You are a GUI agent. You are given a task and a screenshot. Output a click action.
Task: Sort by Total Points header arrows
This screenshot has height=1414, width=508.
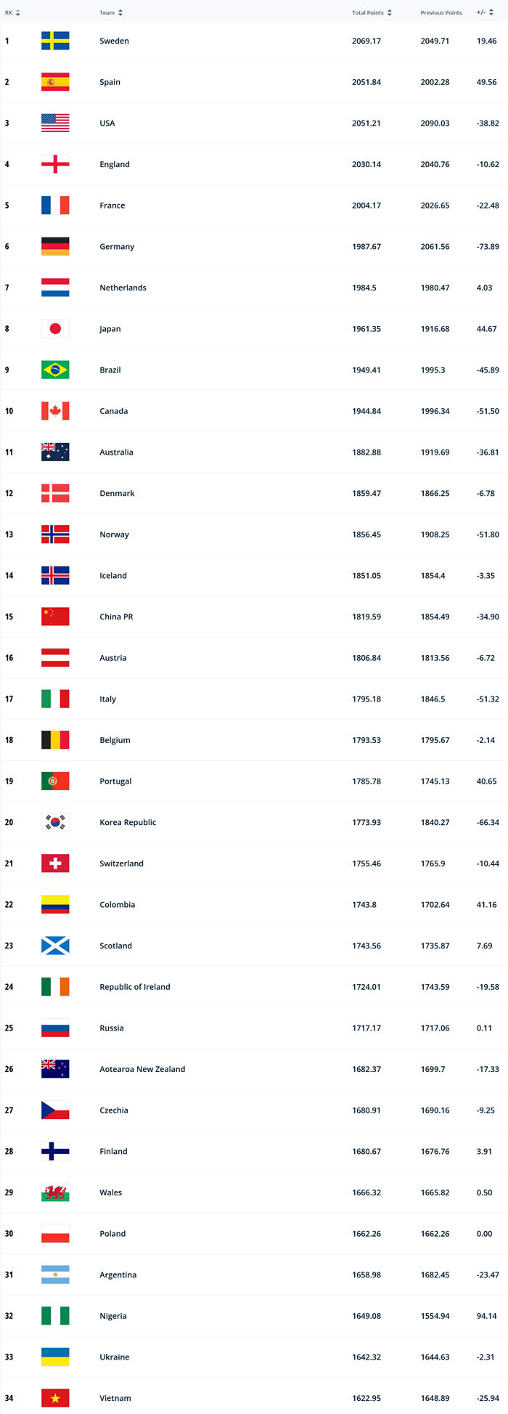pos(390,13)
